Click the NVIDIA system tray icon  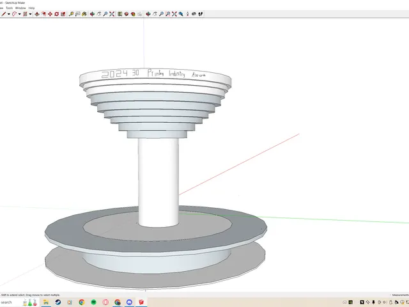(x=351, y=303)
